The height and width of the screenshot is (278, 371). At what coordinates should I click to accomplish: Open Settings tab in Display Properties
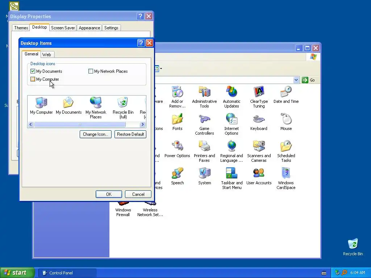111,28
